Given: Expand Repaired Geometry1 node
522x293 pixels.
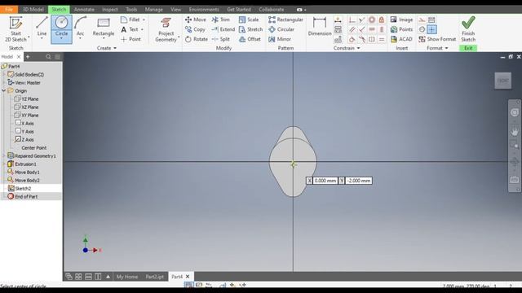Looking at the screenshot, I should click(4, 155).
